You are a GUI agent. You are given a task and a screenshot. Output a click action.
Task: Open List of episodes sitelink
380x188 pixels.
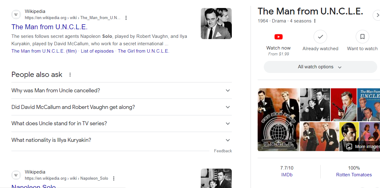click(97, 51)
